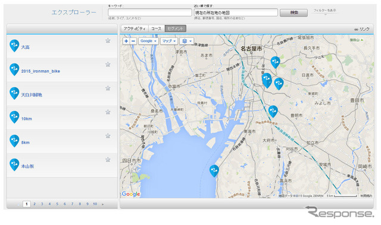
Task: Go to page 4 of results
Action: [x=49, y=204]
